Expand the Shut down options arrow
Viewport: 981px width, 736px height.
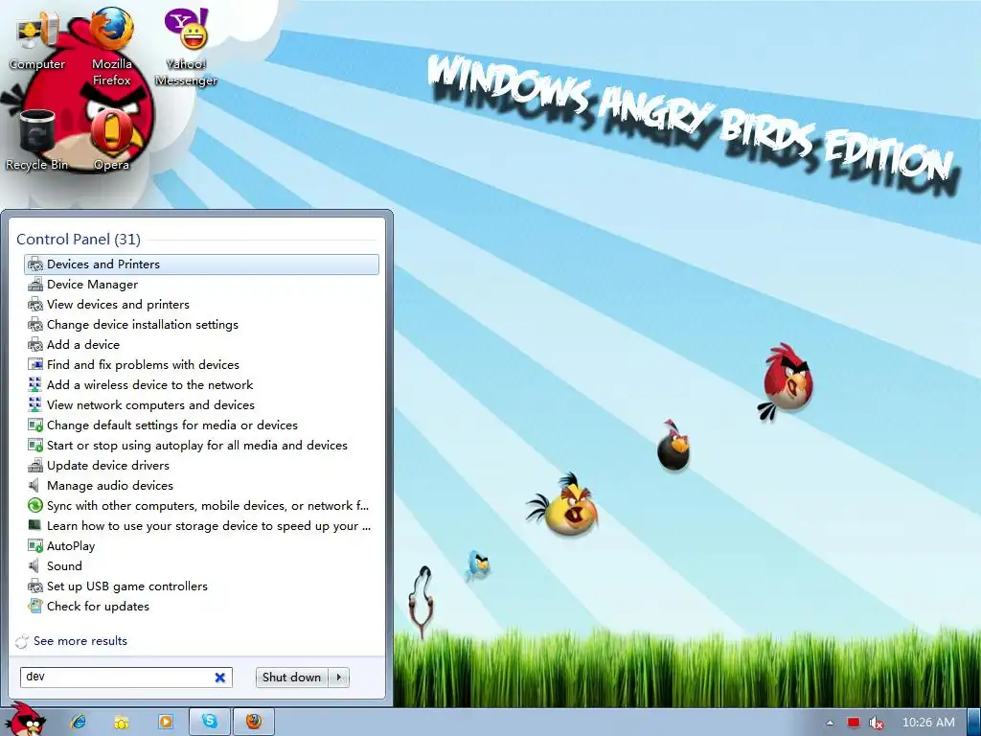(339, 678)
